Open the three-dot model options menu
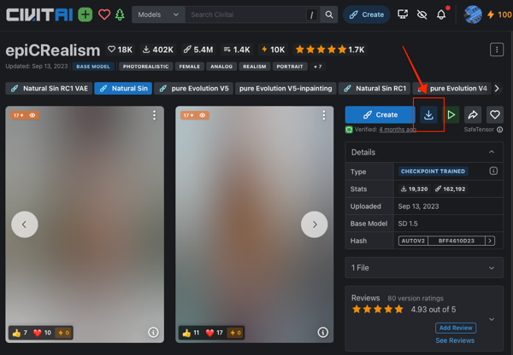The height and width of the screenshot is (355, 513). (496, 50)
